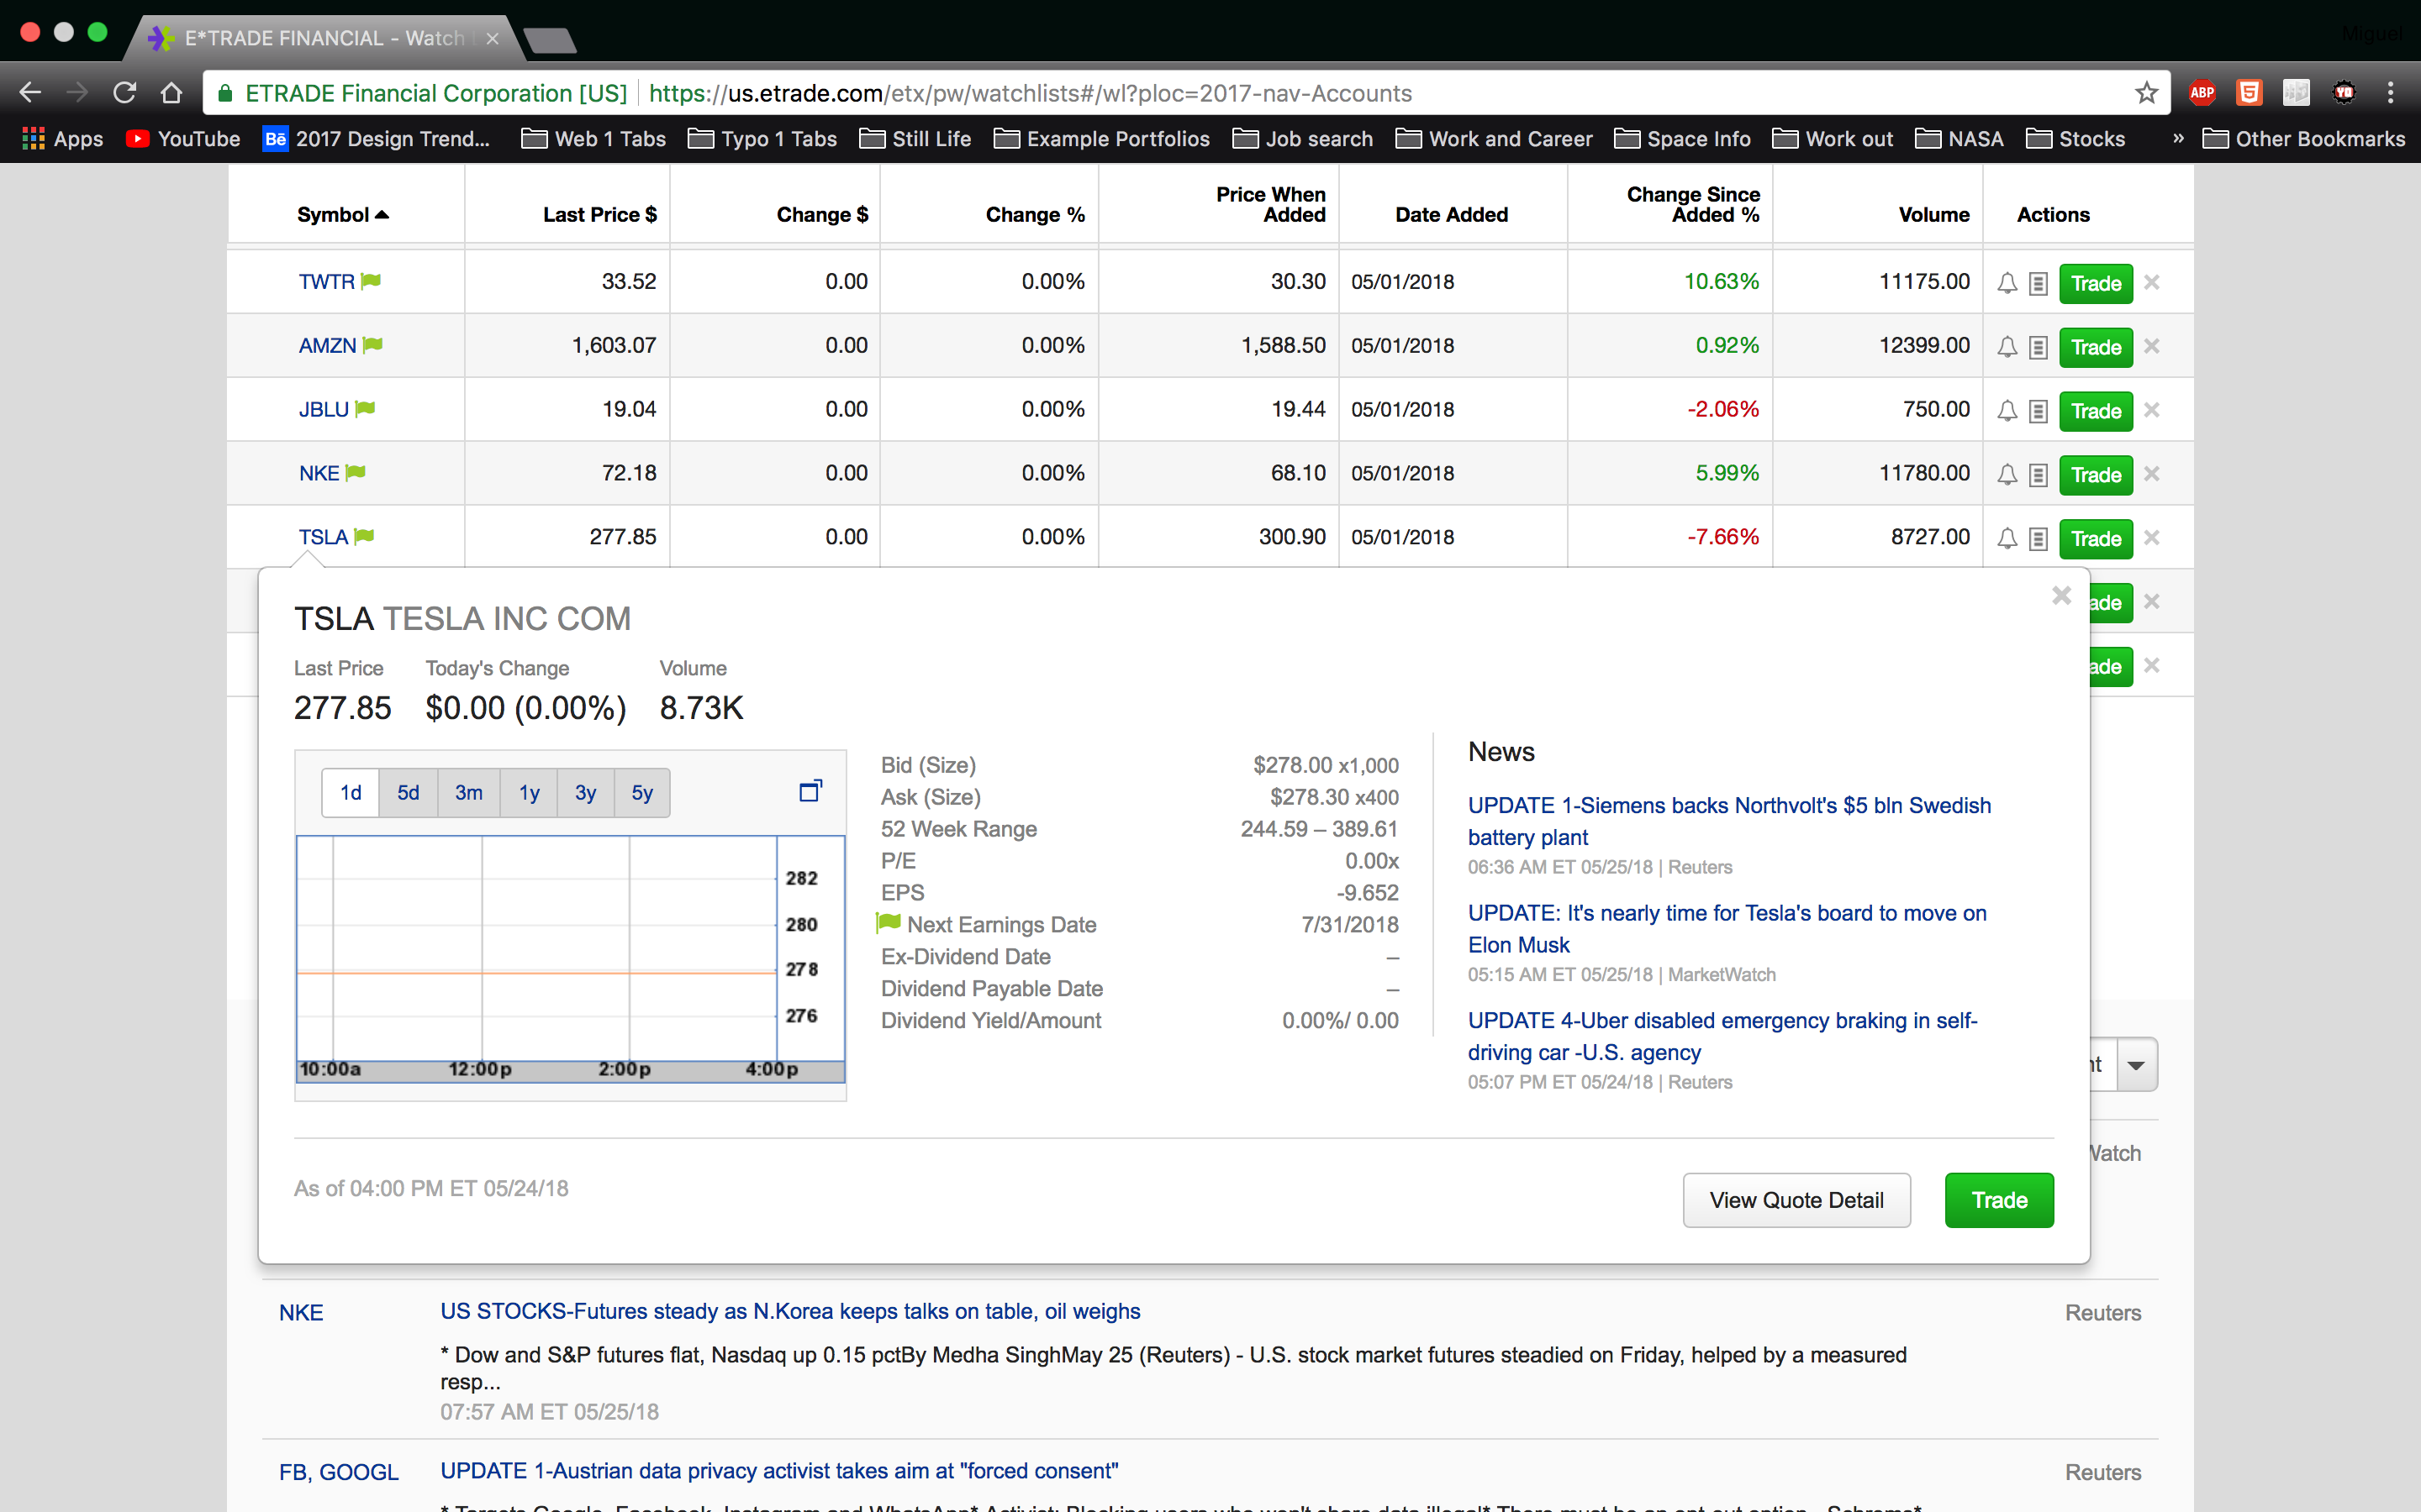
Task: Click the browser address bar URL
Action: 1031,93
